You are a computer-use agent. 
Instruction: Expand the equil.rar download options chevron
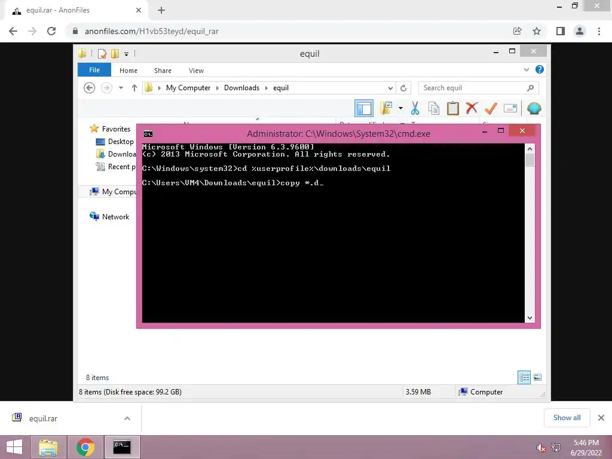pos(127,418)
